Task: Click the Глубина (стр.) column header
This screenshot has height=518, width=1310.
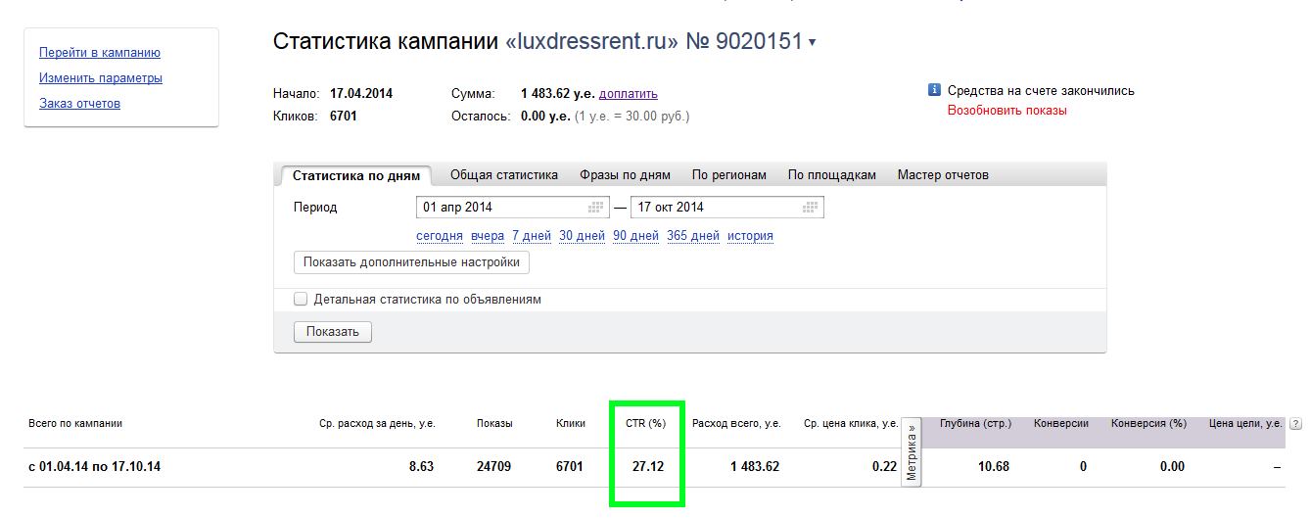Action: [x=975, y=424]
